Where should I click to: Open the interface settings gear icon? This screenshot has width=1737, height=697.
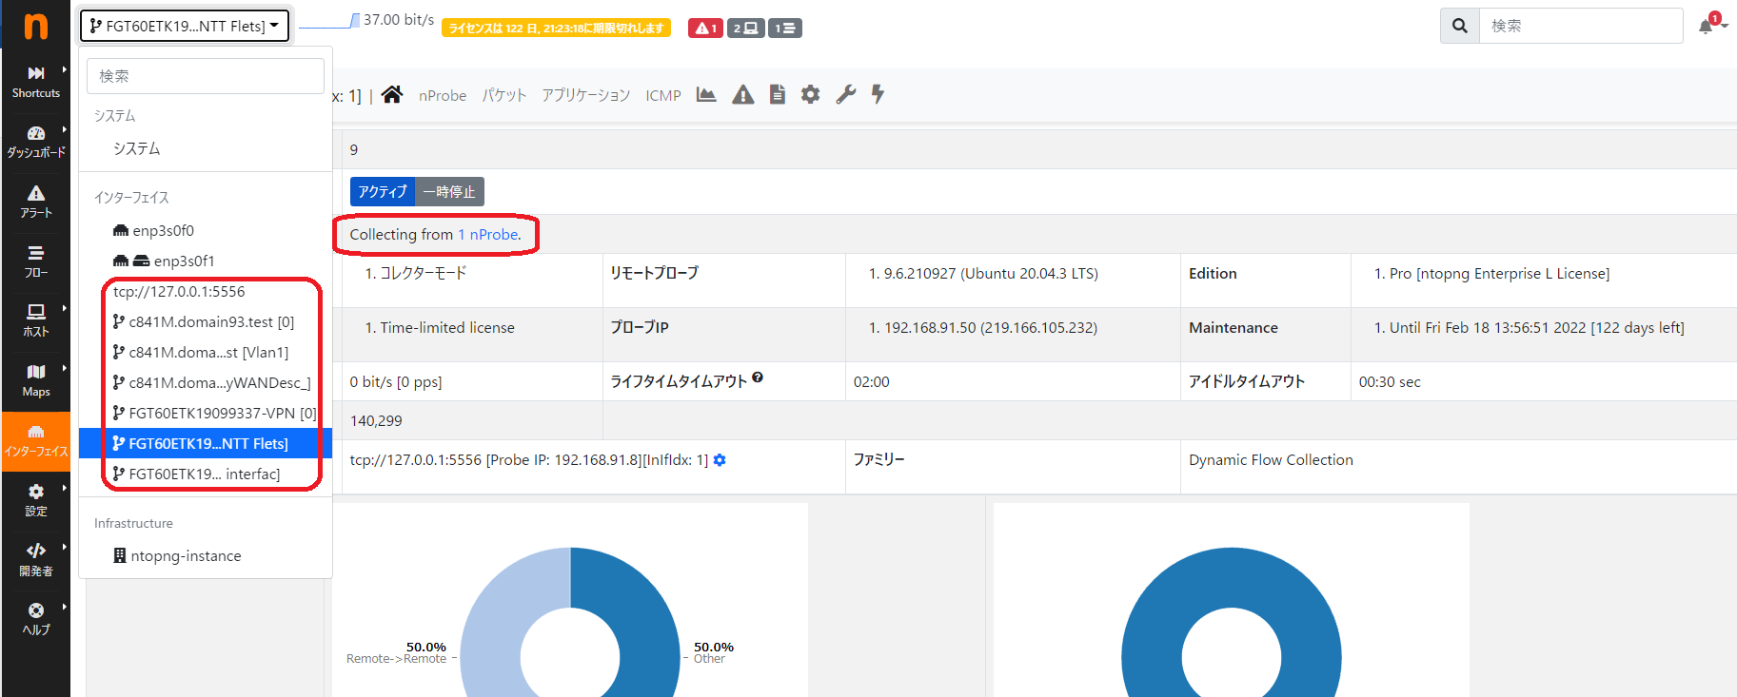tap(810, 94)
